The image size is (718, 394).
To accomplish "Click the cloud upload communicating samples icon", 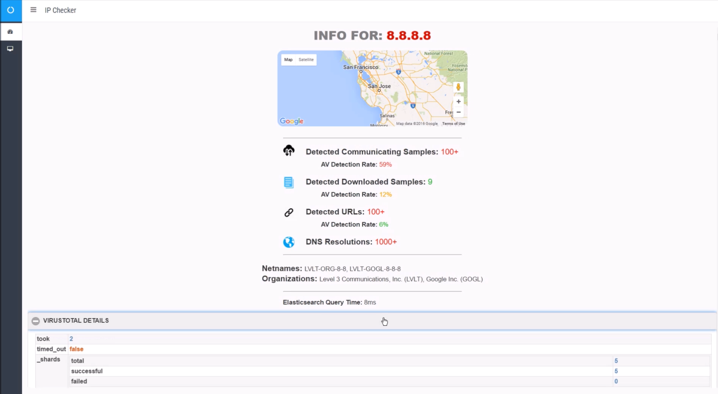I will click(289, 151).
